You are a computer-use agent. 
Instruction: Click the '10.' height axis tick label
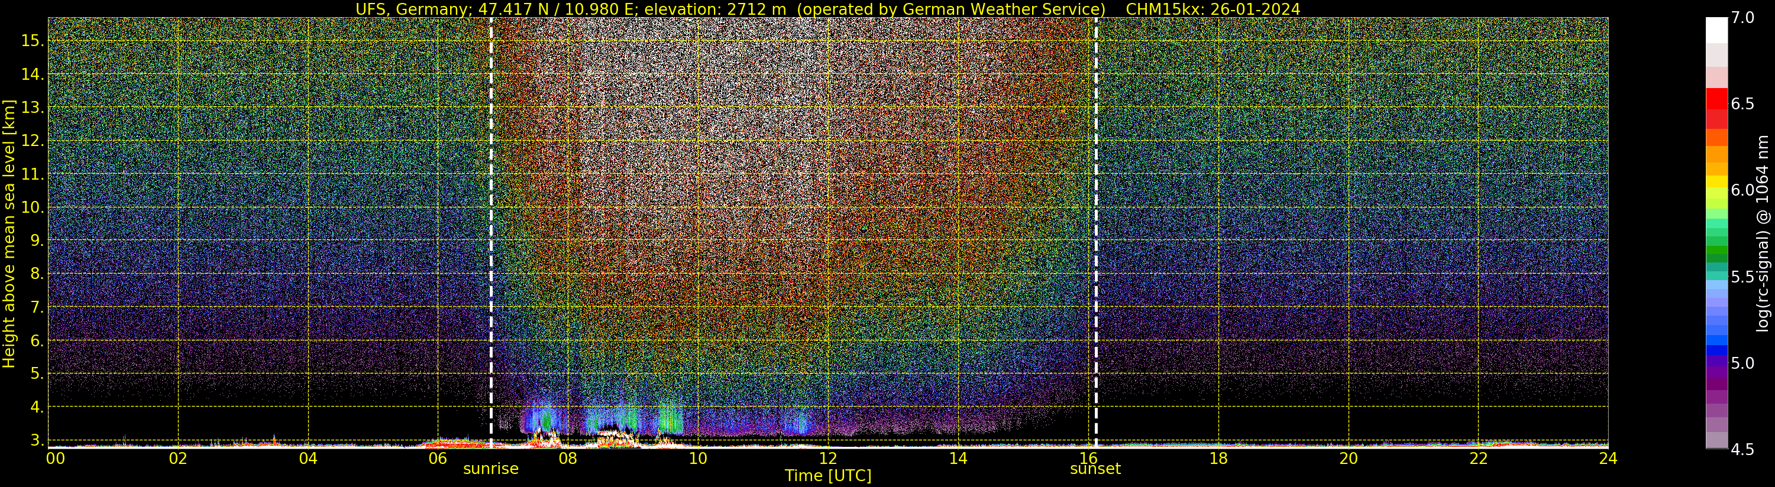[x=33, y=207]
